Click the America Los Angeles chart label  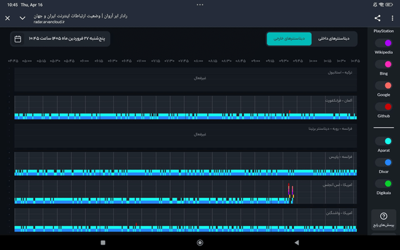pyautogui.click(x=337, y=185)
